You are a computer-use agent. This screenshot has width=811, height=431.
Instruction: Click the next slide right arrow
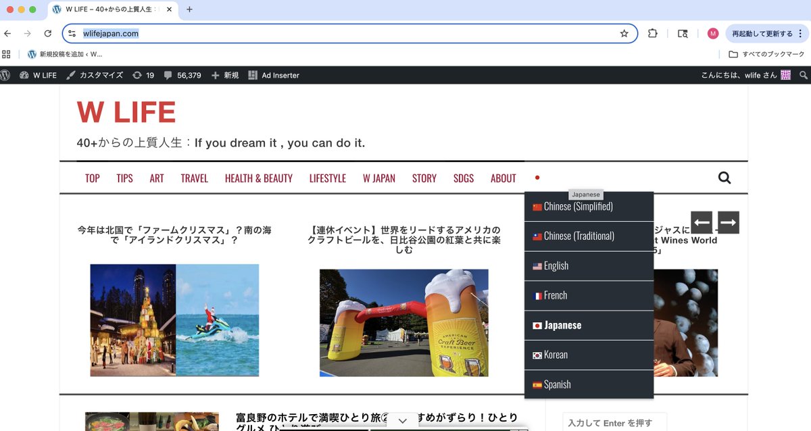[729, 222]
